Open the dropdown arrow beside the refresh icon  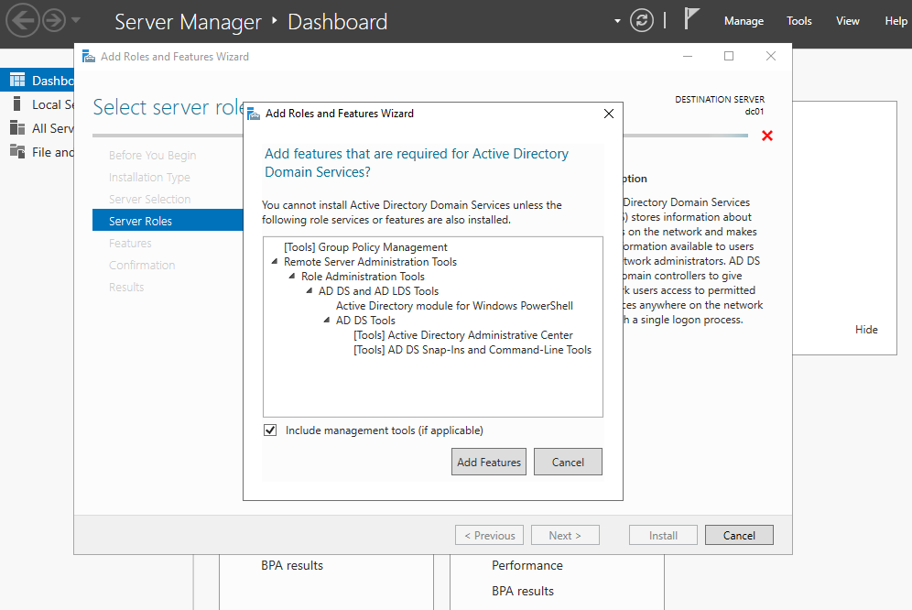coord(617,22)
